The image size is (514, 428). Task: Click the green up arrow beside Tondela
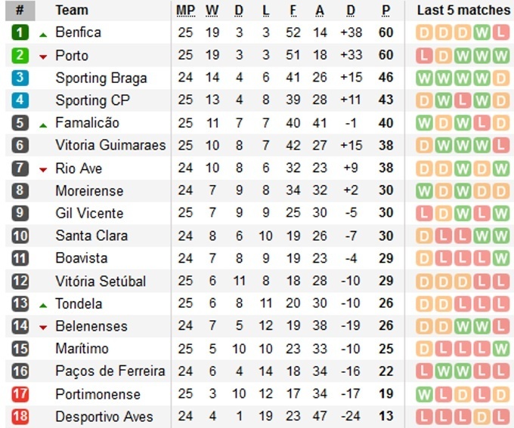point(43,305)
